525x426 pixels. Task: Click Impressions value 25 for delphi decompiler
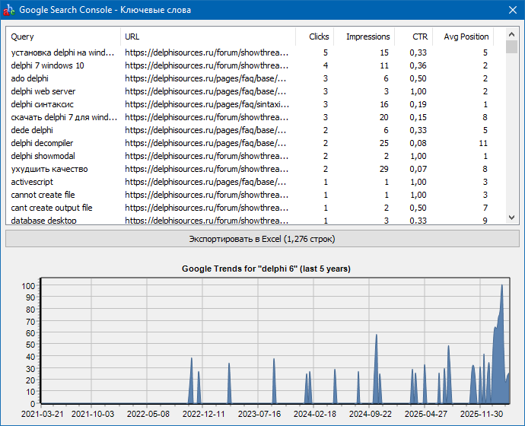coord(383,143)
